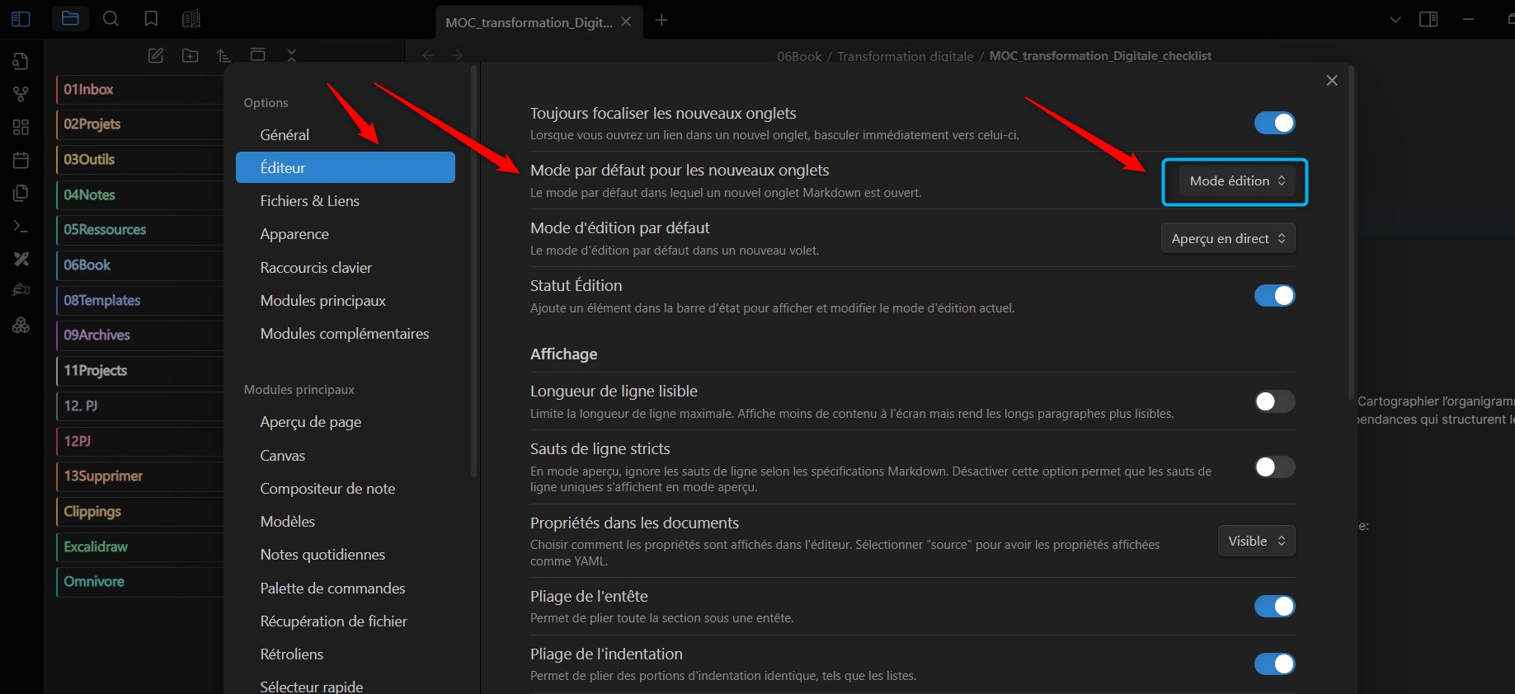Click the settings content scrollbar
The width and height of the screenshot is (1515, 694).
pos(1351,235)
